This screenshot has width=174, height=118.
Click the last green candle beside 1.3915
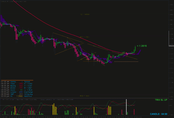coord(135,48)
